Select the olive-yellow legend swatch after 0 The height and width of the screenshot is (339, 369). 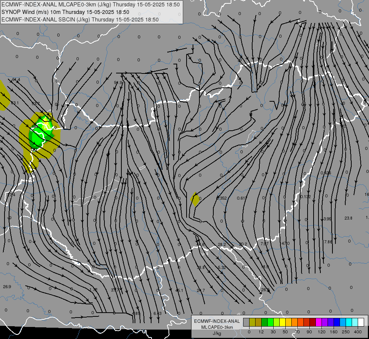(x=252, y=322)
